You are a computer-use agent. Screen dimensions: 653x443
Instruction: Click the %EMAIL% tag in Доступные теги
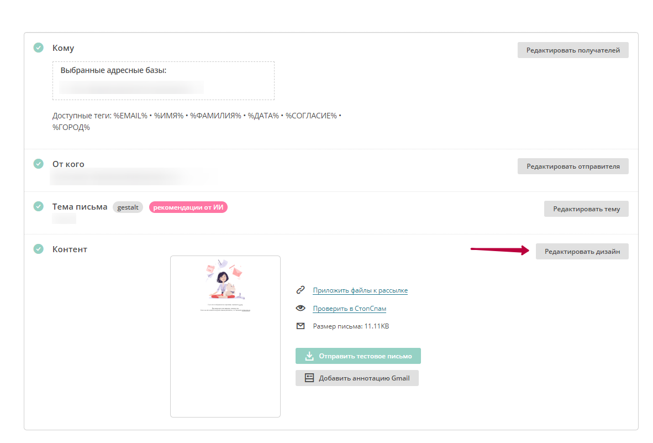point(130,116)
